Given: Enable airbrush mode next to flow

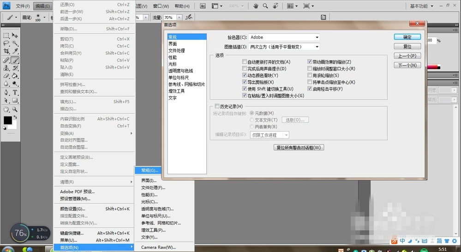Looking at the screenshot, I should (x=188, y=17).
